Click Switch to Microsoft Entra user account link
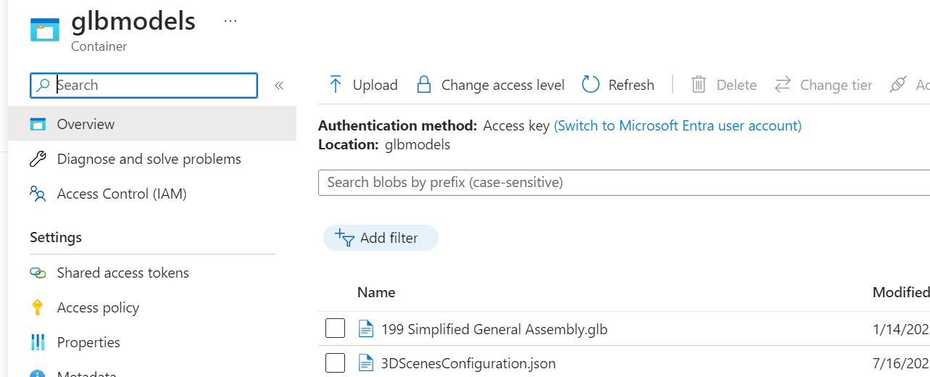Image resolution: width=930 pixels, height=377 pixels. pyautogui.click(x=677, y=125)
